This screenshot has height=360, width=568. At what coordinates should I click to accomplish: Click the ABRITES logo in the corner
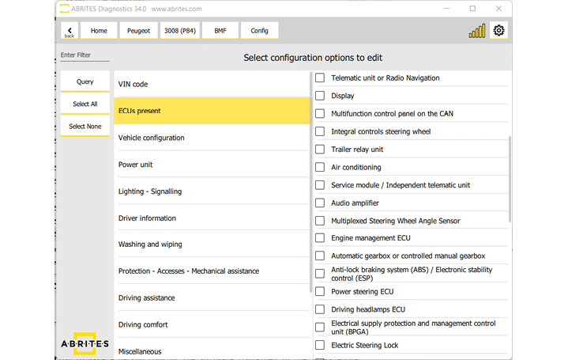point(85,345)
